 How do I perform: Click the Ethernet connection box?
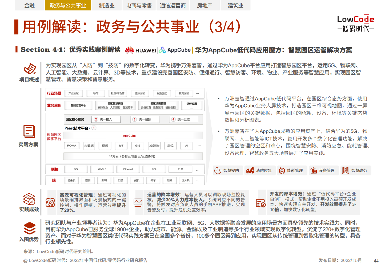(x=128, y=169)
